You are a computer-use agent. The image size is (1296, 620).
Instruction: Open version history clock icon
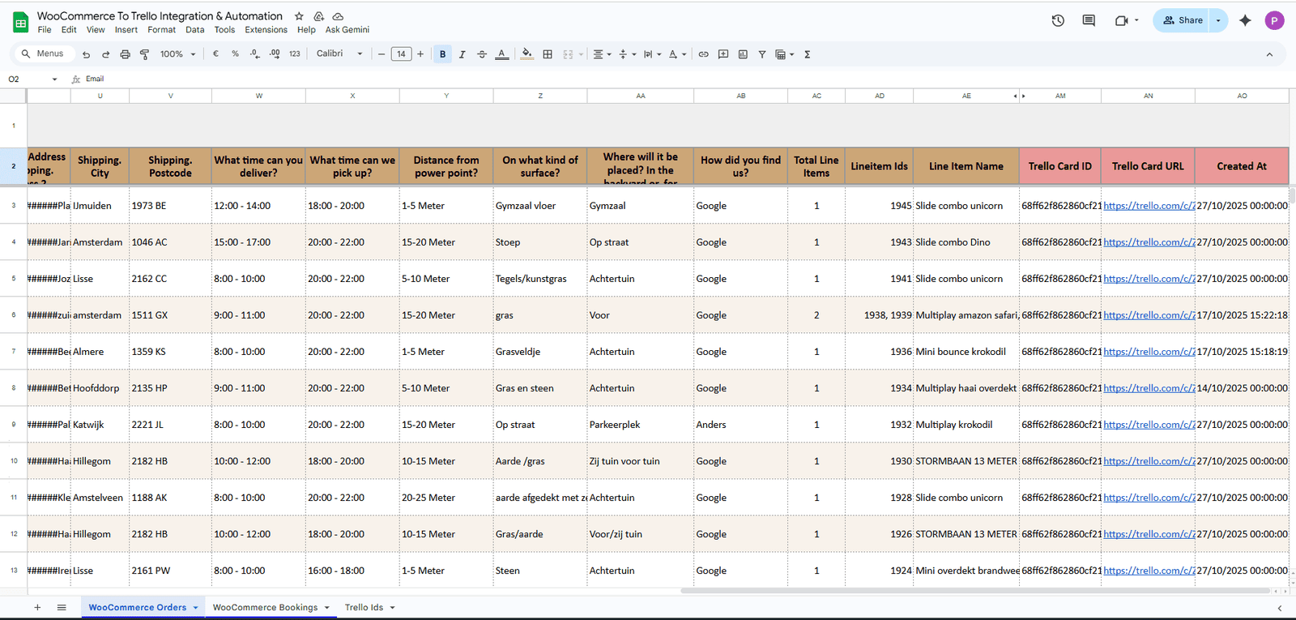pyautogui.click(x=1058, y=20)
